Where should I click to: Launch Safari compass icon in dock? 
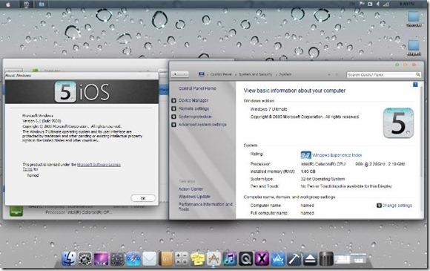[133, 259]
